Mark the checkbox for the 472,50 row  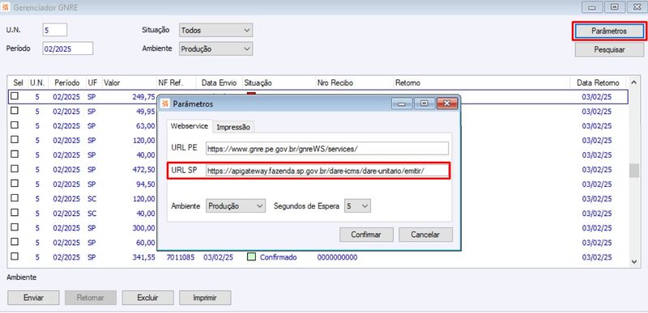tap(15, 169)
